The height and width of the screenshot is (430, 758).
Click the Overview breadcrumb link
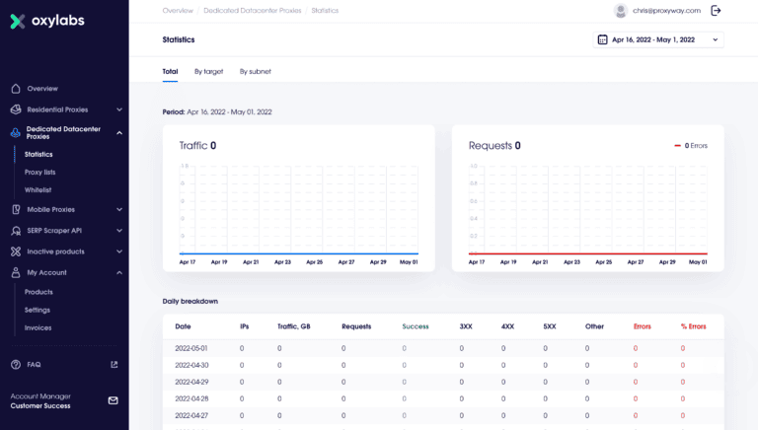point(178,10)
